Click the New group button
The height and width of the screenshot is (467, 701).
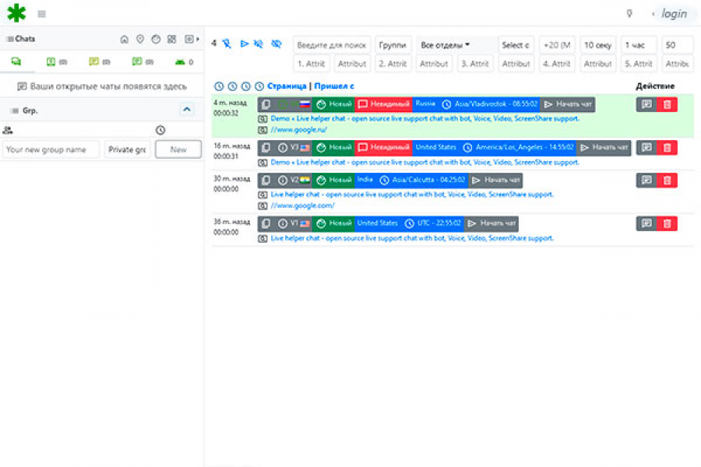178,149
